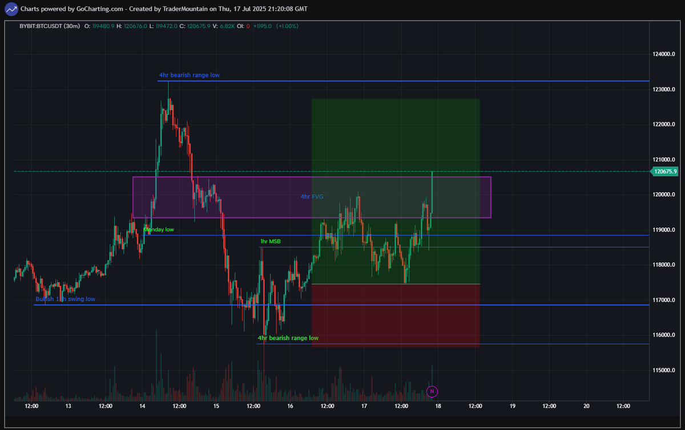Screen dimensions: 685x430
Task: Select the '1hr MSB' label
Action: point(270,242)
